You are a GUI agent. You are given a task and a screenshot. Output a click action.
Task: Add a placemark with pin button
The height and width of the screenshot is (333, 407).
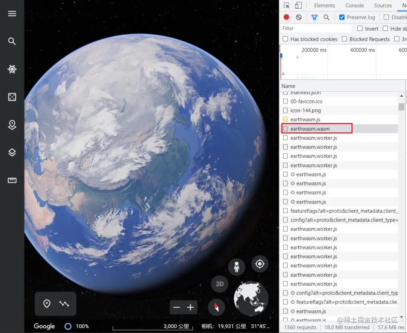pos(47,304)
